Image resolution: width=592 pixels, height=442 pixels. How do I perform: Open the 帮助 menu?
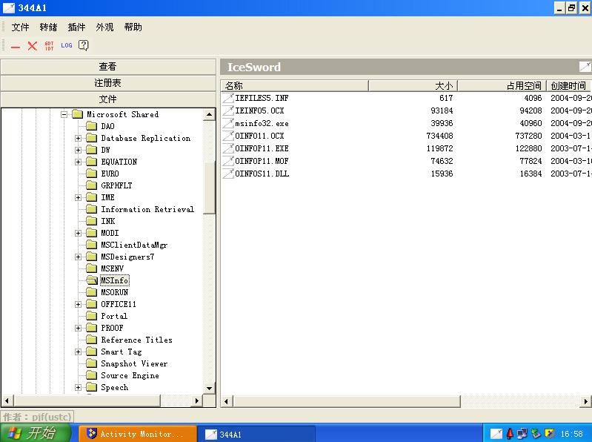point(133,27)
